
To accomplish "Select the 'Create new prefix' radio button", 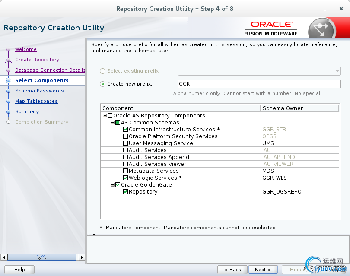I will (x=102, y=84).
